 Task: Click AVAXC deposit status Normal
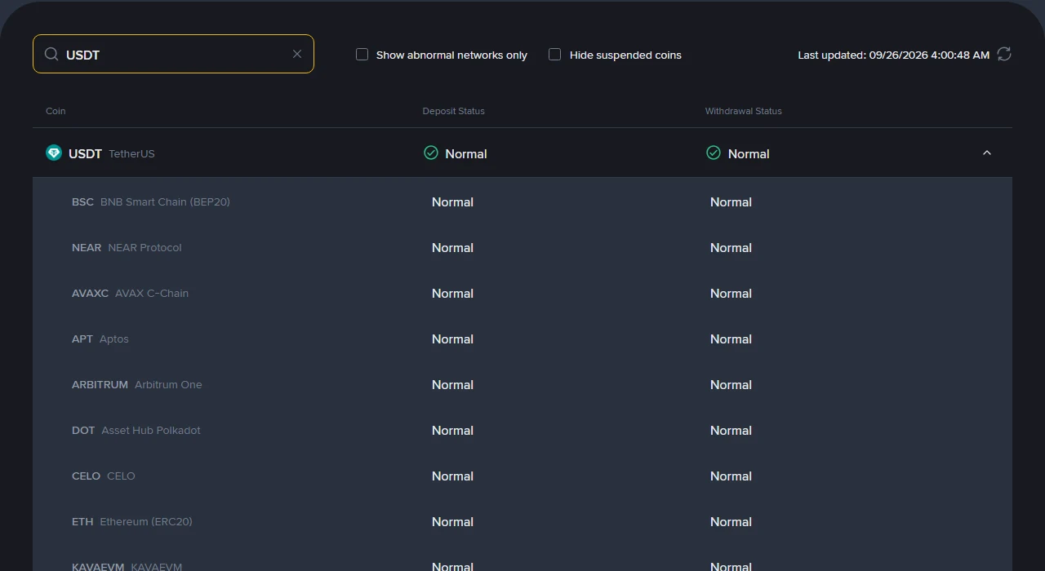point(452,293)
